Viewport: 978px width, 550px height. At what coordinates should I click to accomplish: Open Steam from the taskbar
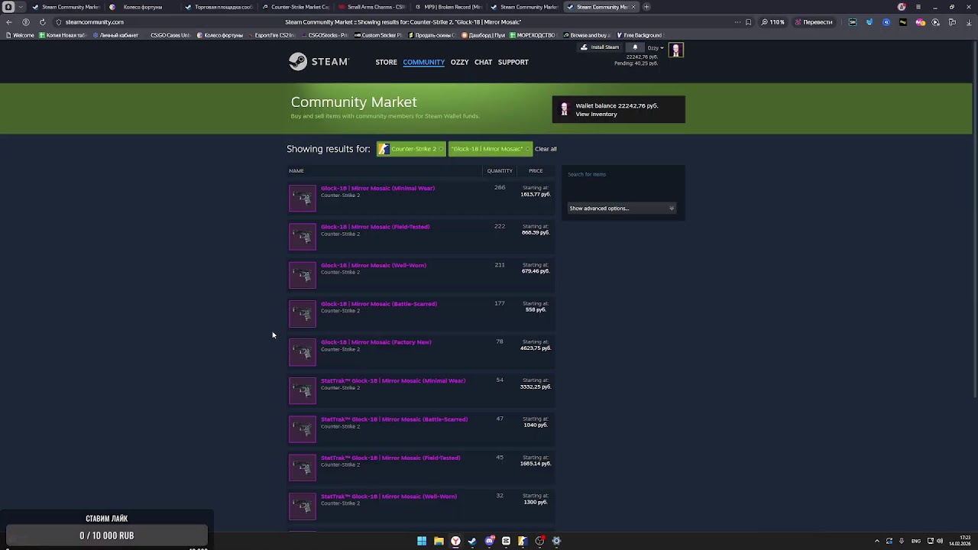tap(472, 541)
